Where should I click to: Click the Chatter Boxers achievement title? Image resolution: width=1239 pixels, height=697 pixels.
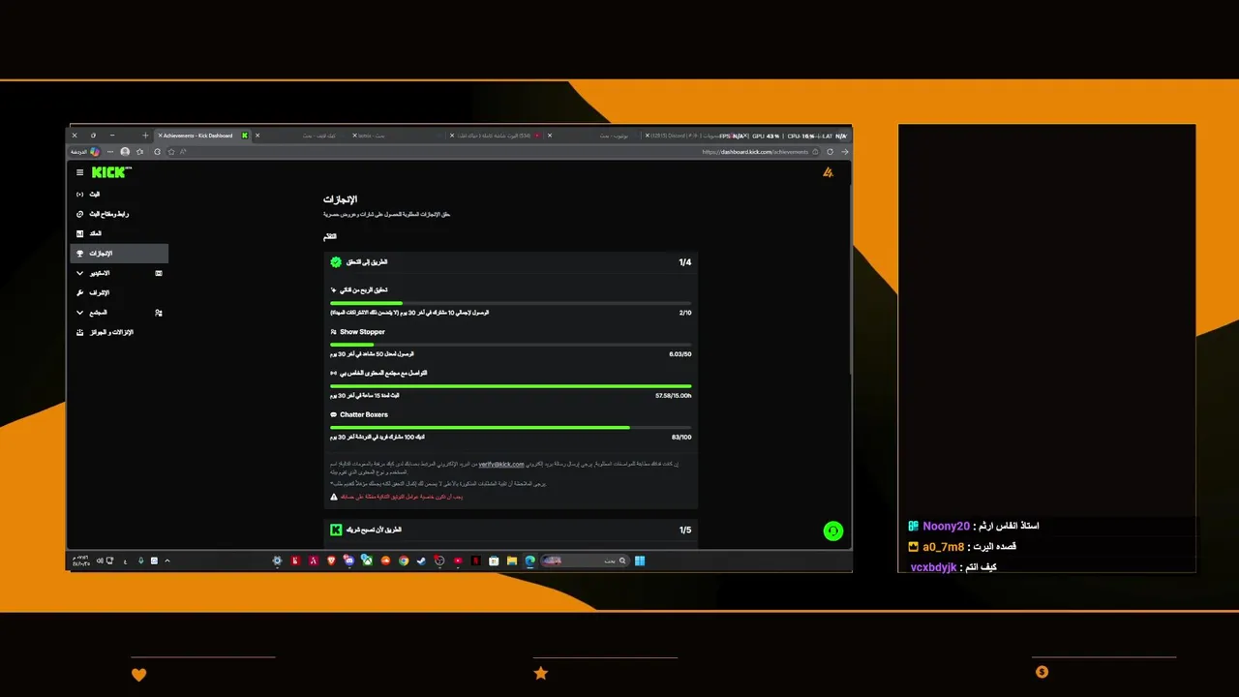[364, 414]
